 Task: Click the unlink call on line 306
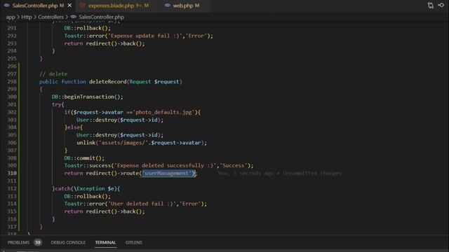pos(142,143)
